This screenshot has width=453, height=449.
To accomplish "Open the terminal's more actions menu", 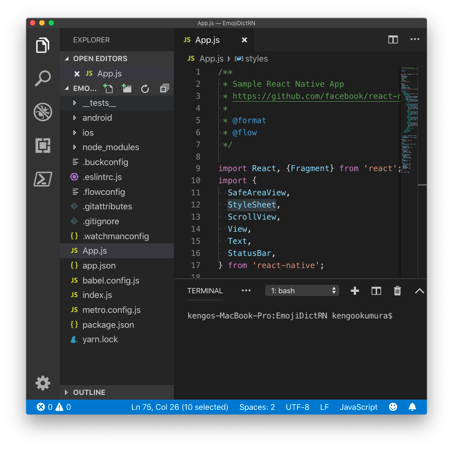I will point(246,290).
